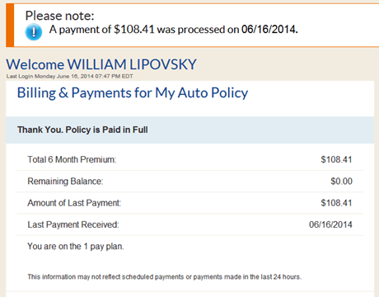Click the Amount of Last Payment label
The height and width of the screenshot is (297, 379).
coord(74,203)
